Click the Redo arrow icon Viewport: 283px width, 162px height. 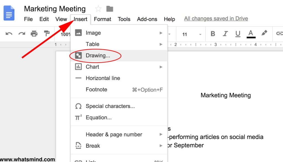[x=22, y=34]
